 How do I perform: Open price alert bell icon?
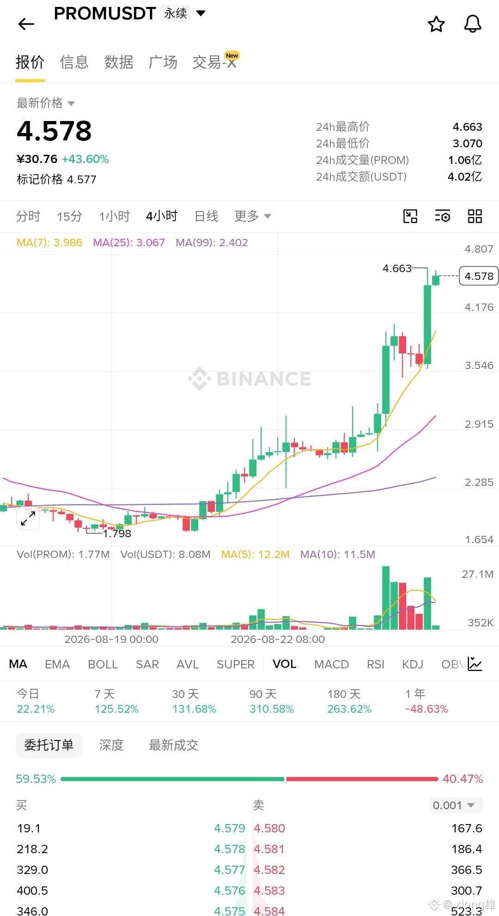click(473, 24)
